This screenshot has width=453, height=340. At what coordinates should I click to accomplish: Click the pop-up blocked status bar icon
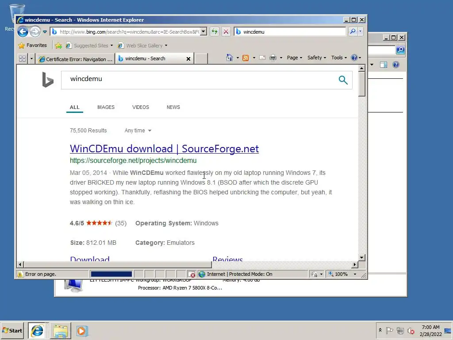click(191, 274)
